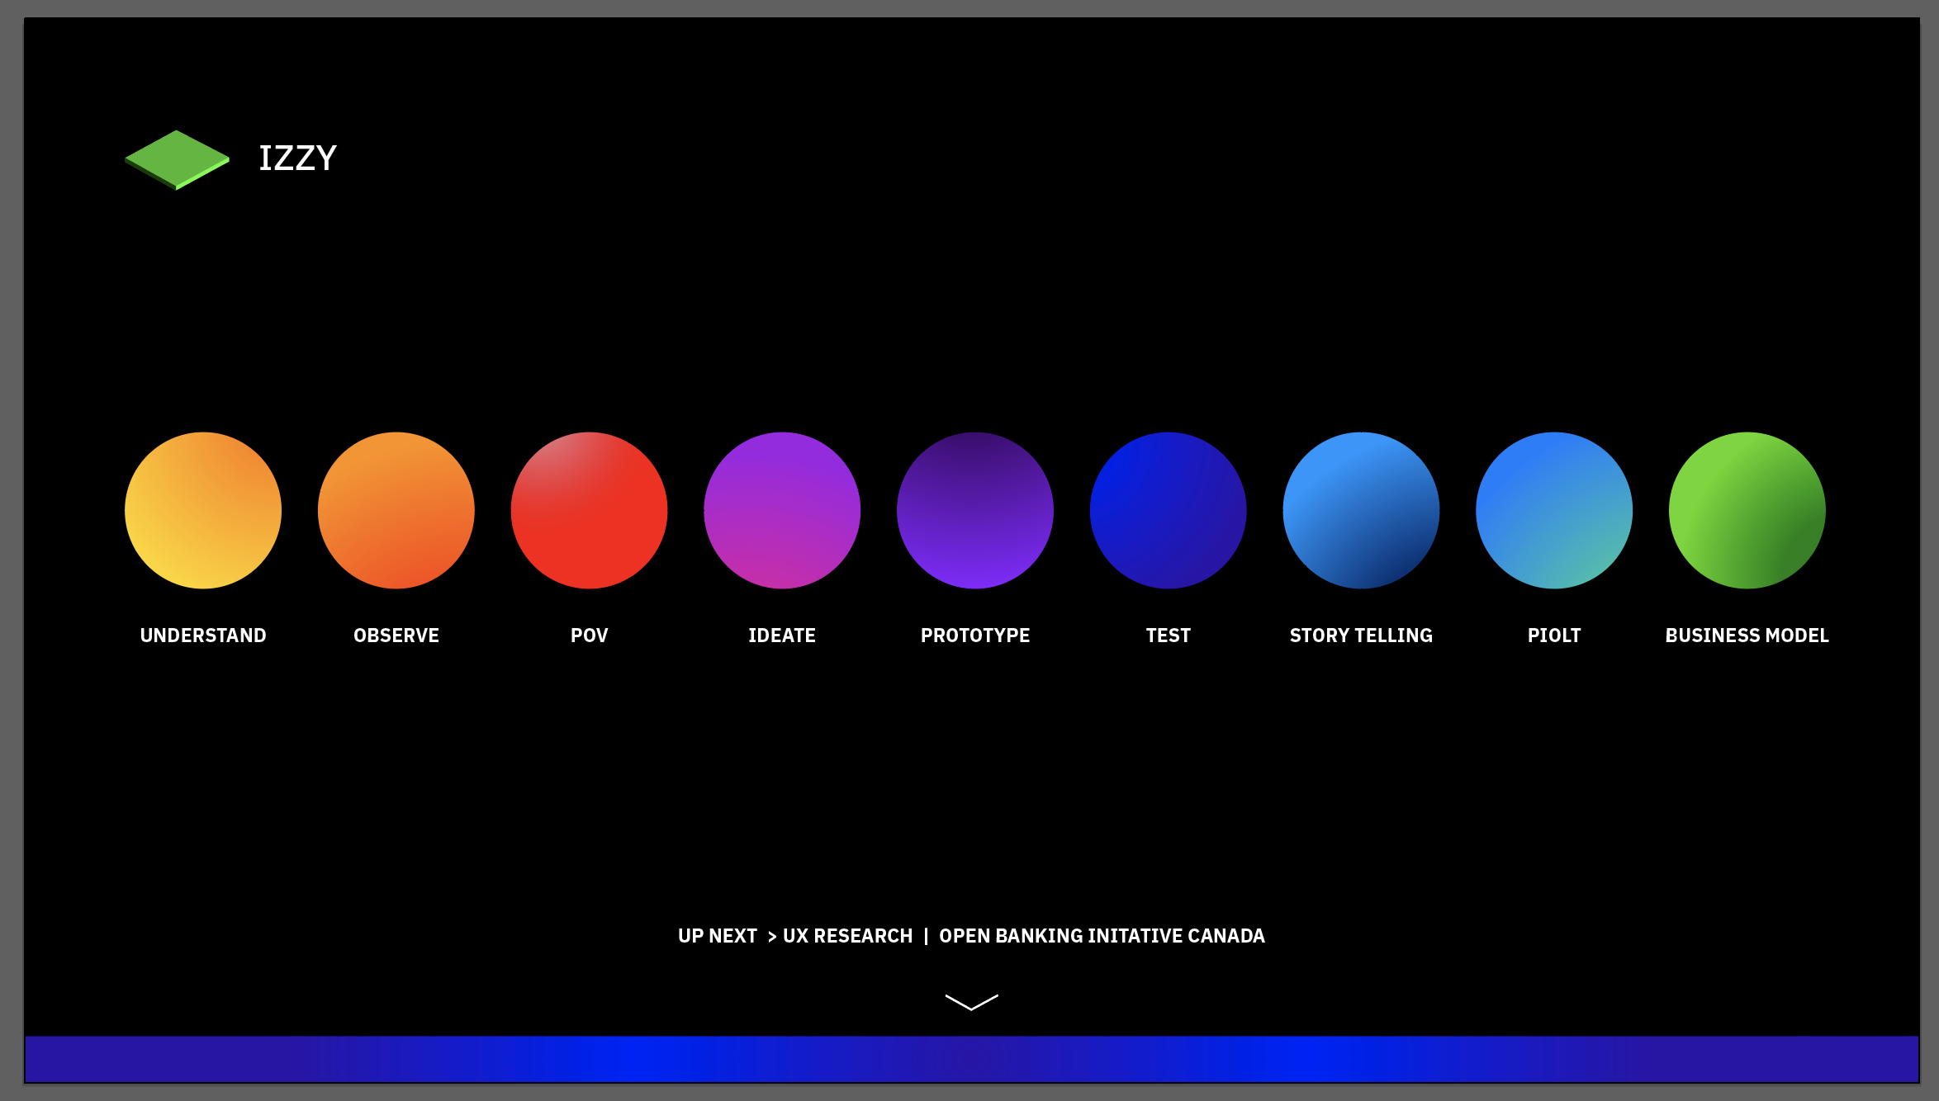Click the green IZZY diamond logo
The height and width of the screenshot is (1101, 1939).
[x=177, y=159]
